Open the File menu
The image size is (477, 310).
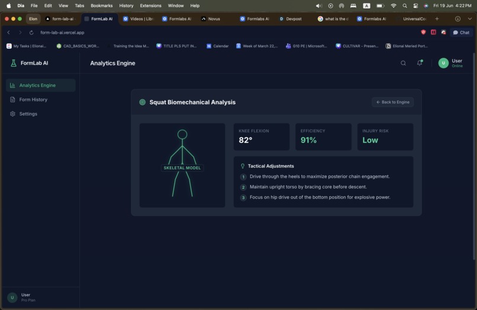point(34,5)
